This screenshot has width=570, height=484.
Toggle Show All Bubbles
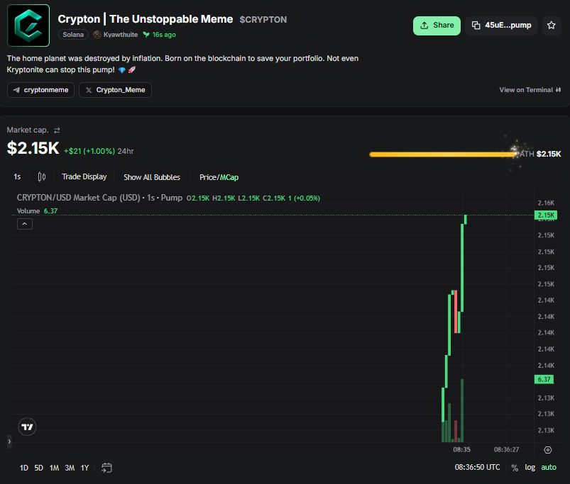coord(152,177)
